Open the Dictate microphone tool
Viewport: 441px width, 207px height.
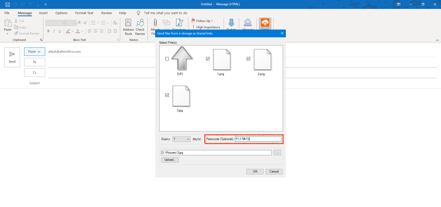231,23
